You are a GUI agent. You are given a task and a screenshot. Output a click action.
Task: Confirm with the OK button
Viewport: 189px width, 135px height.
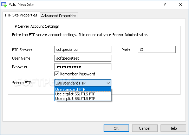(116, 128)
